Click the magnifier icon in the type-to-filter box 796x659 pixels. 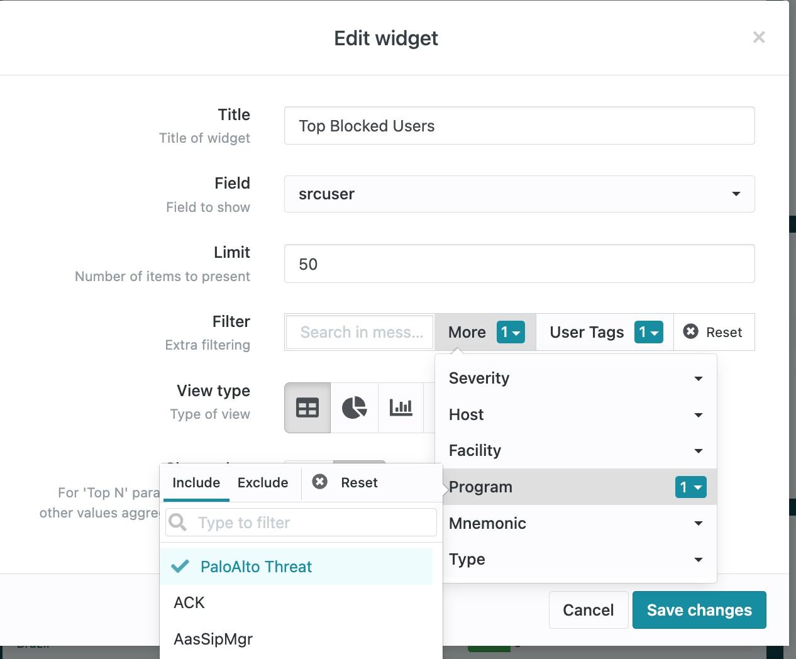pos(177,522)
